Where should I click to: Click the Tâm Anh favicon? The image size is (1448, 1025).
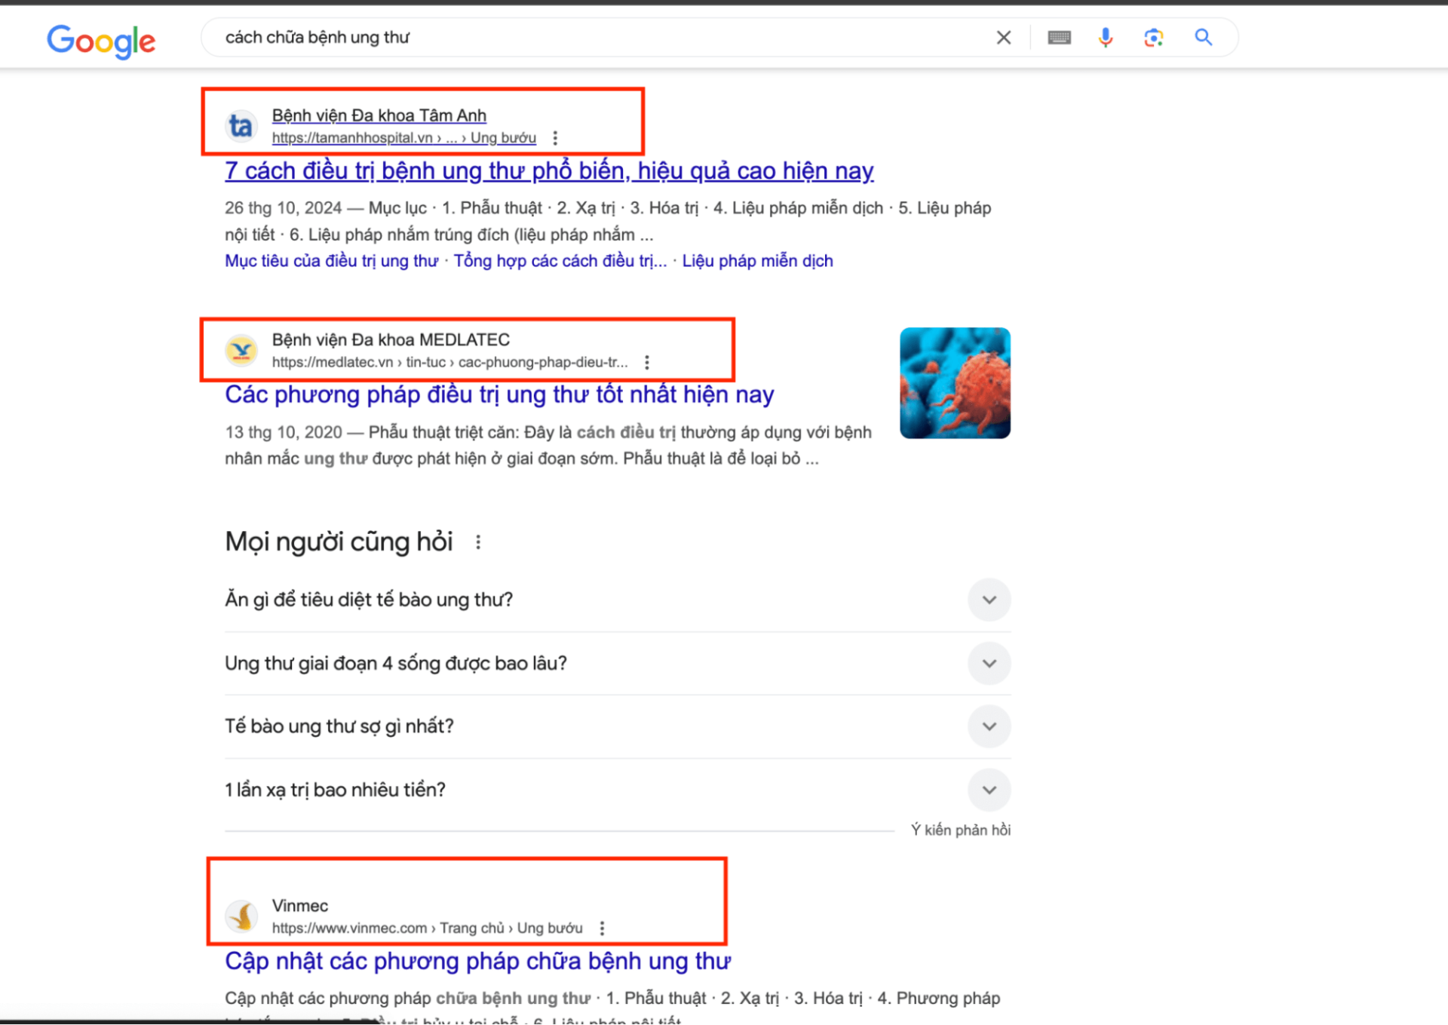pyautogui.click(x=241, y=126)
